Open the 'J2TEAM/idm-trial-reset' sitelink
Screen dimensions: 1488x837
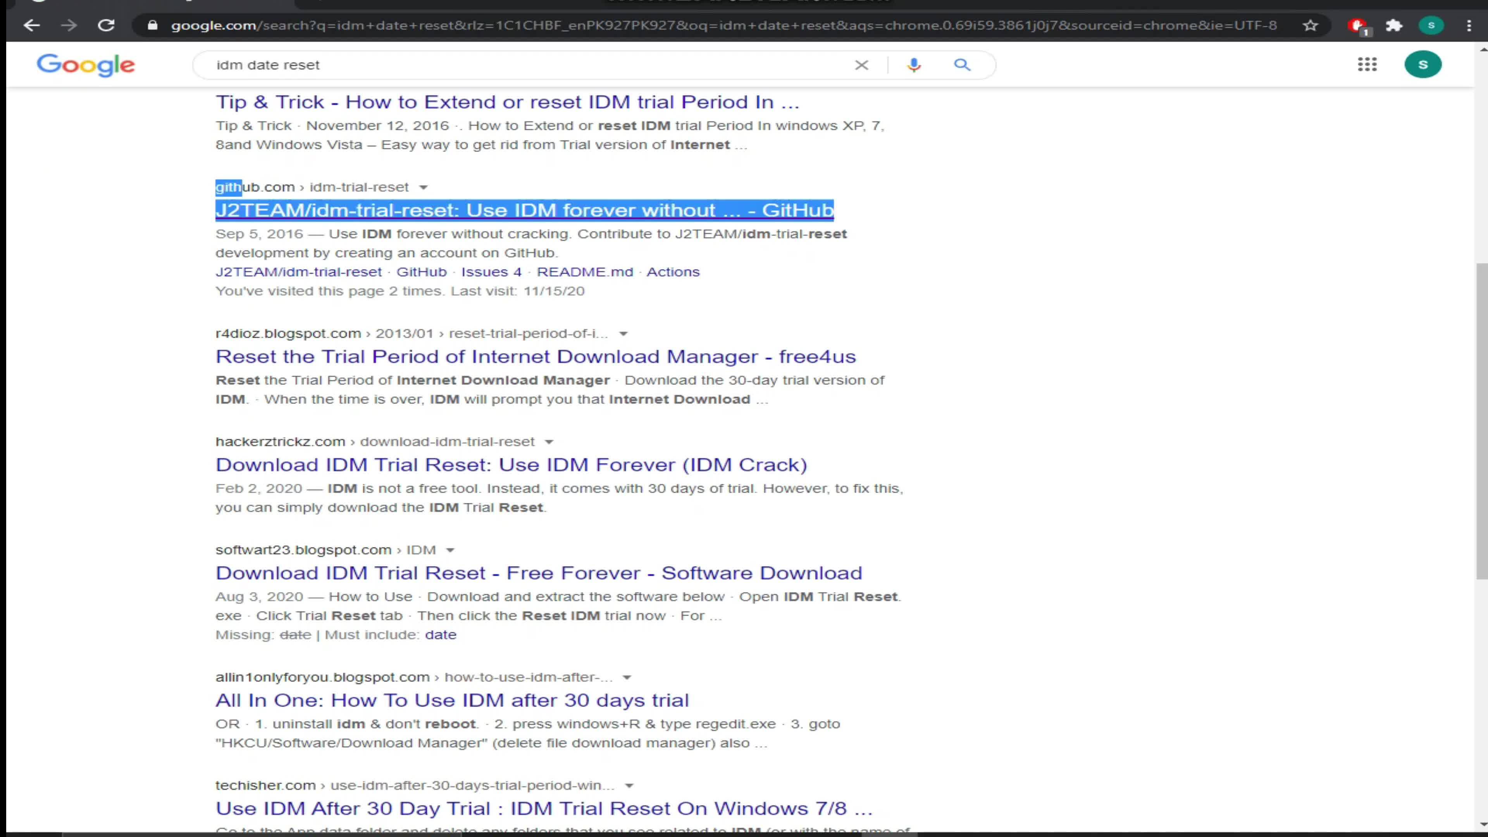pos(299,272)
